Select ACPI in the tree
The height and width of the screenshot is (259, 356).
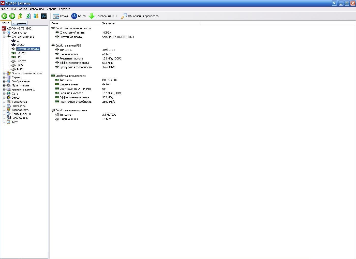[20, 69]
